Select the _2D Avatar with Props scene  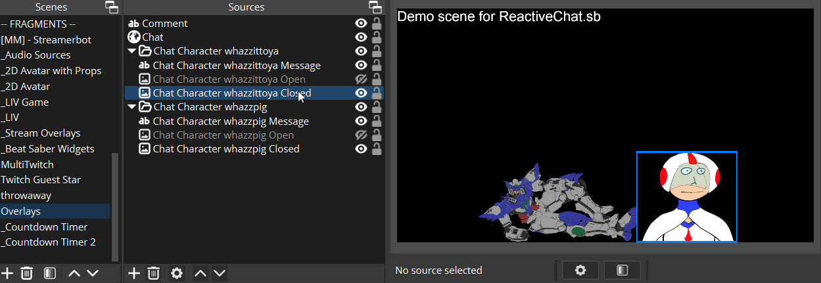tap(55, 71)
